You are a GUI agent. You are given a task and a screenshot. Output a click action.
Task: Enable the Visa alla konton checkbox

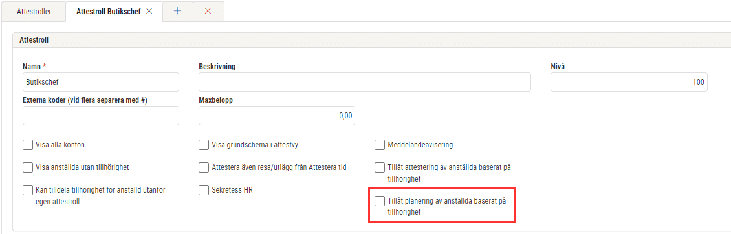click(28, 145)
